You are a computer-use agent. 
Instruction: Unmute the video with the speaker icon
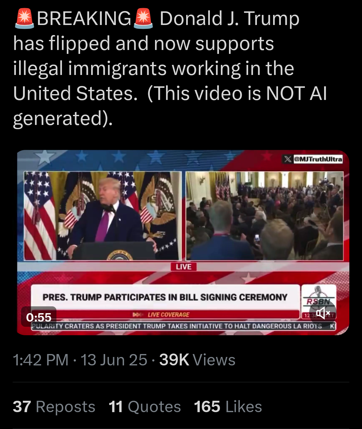point(323,313)
